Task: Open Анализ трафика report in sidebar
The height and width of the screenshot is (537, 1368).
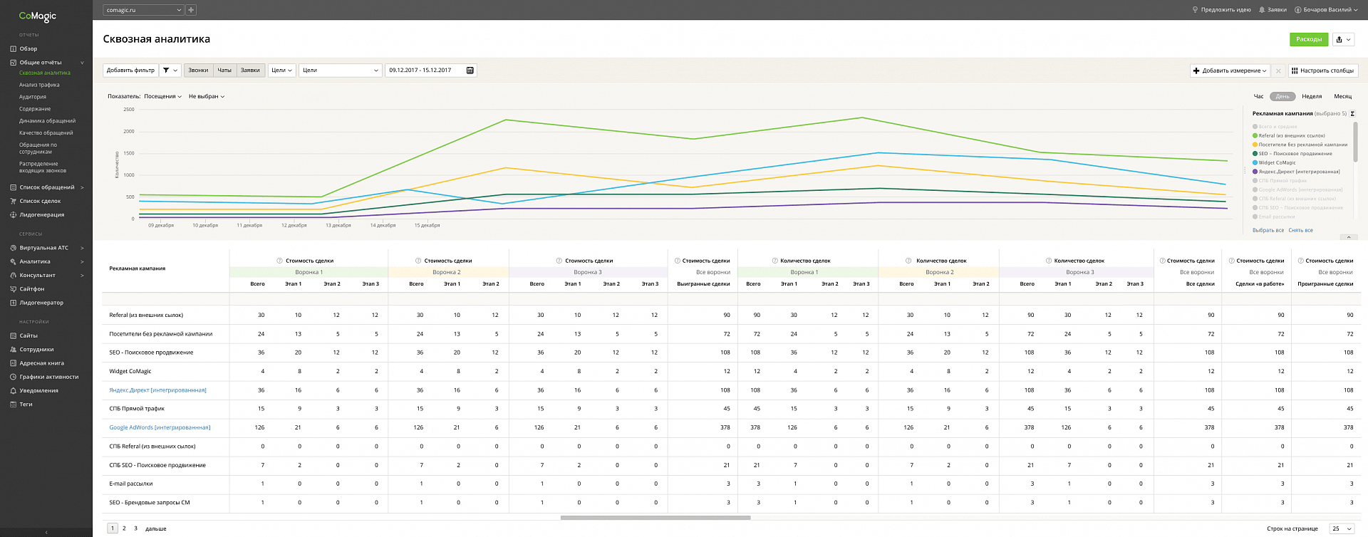Action: pos(39,85)
